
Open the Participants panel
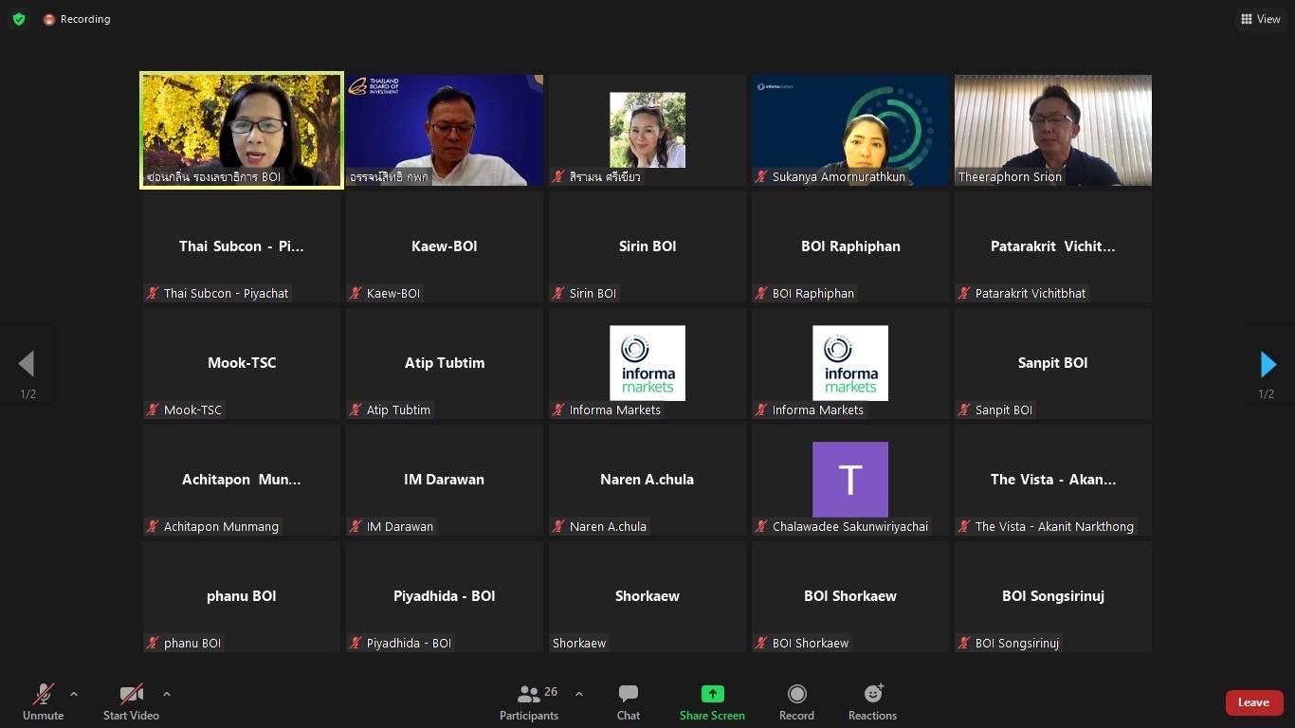(529, 702)
